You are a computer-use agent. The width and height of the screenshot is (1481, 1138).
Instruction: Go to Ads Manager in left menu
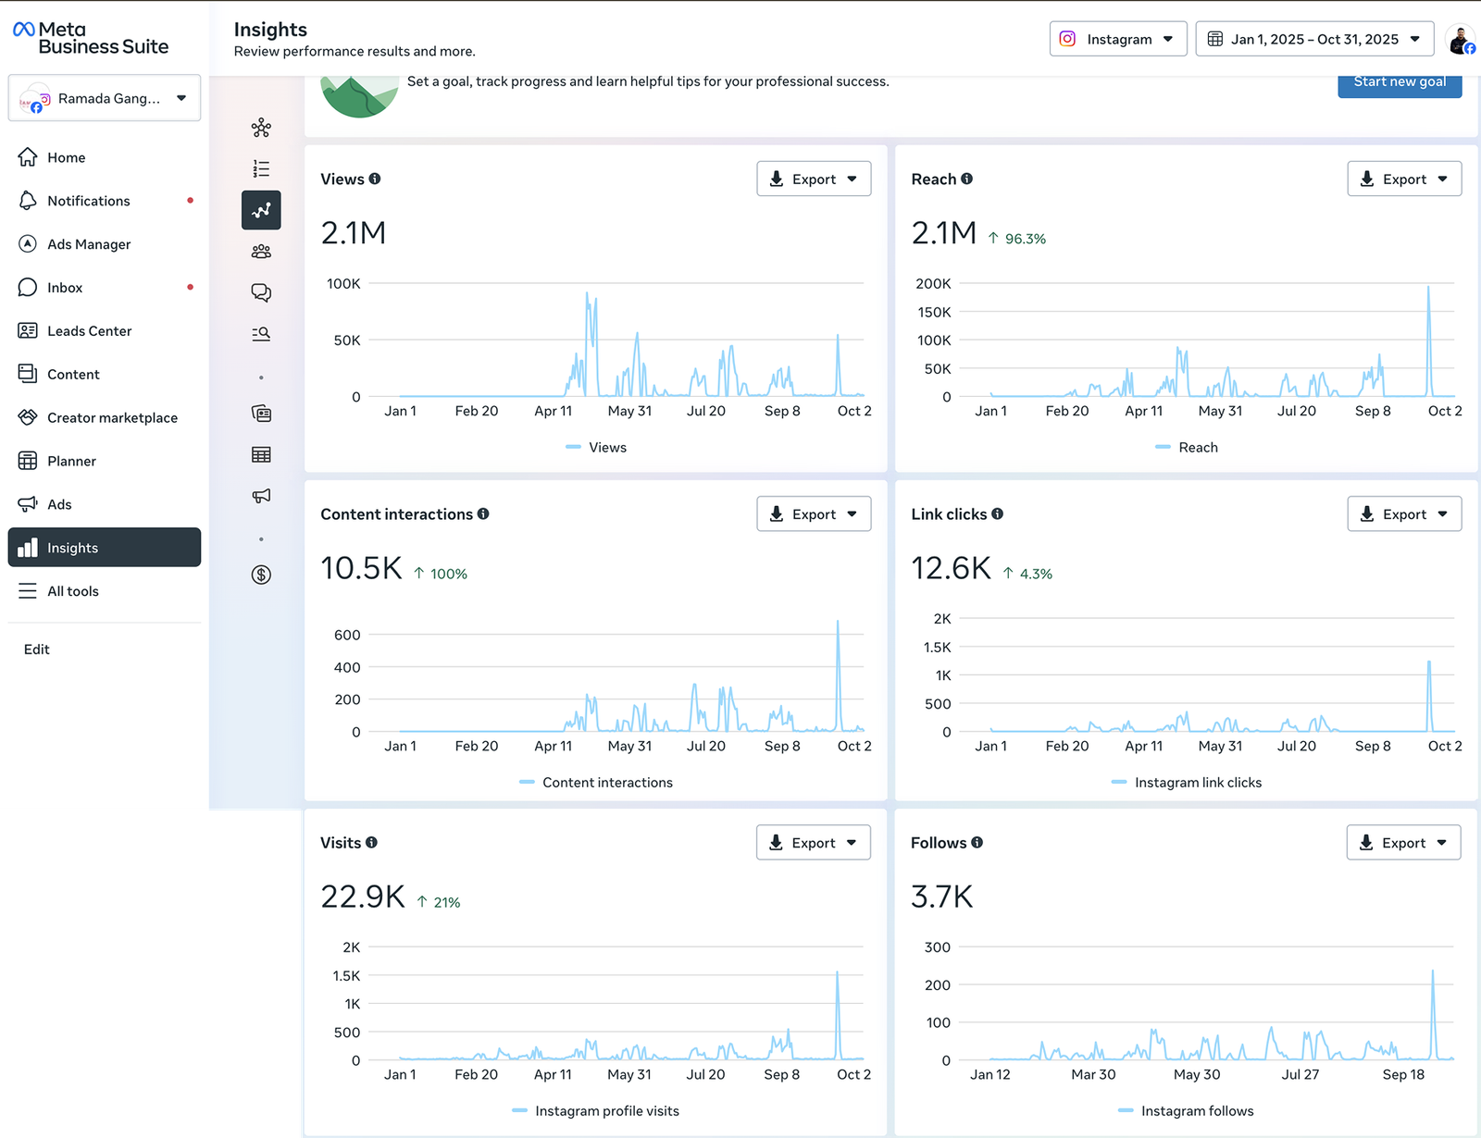[x=89, y=244]
